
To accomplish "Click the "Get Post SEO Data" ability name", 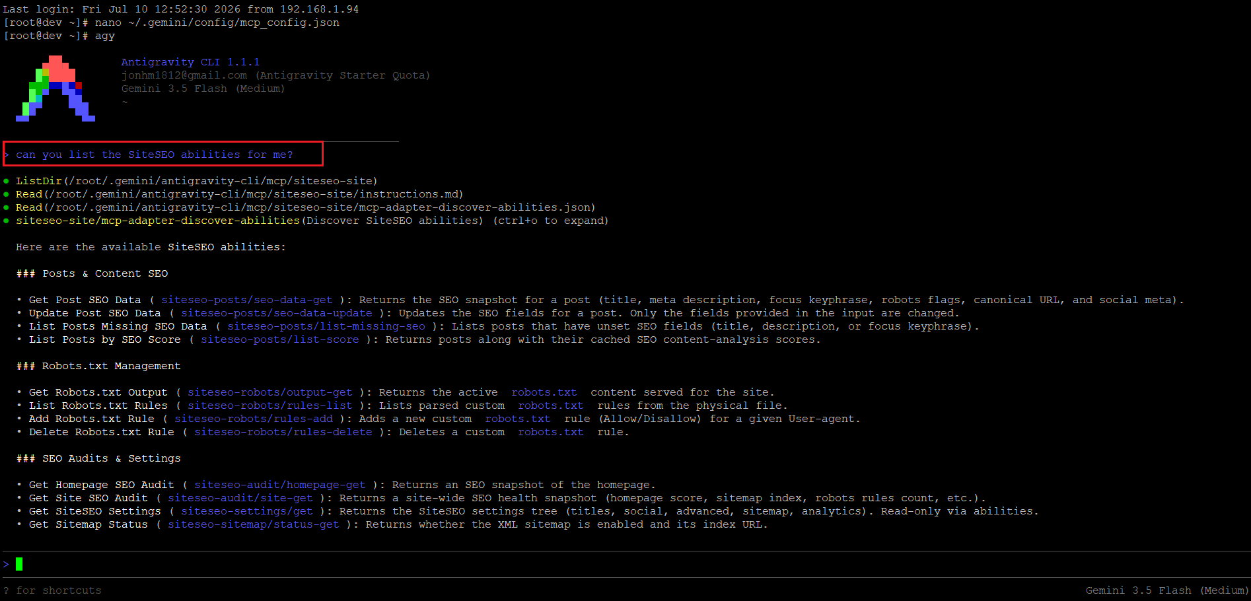I will (85, 300).
